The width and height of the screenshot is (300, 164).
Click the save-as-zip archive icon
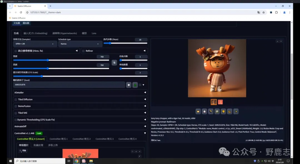211,112
